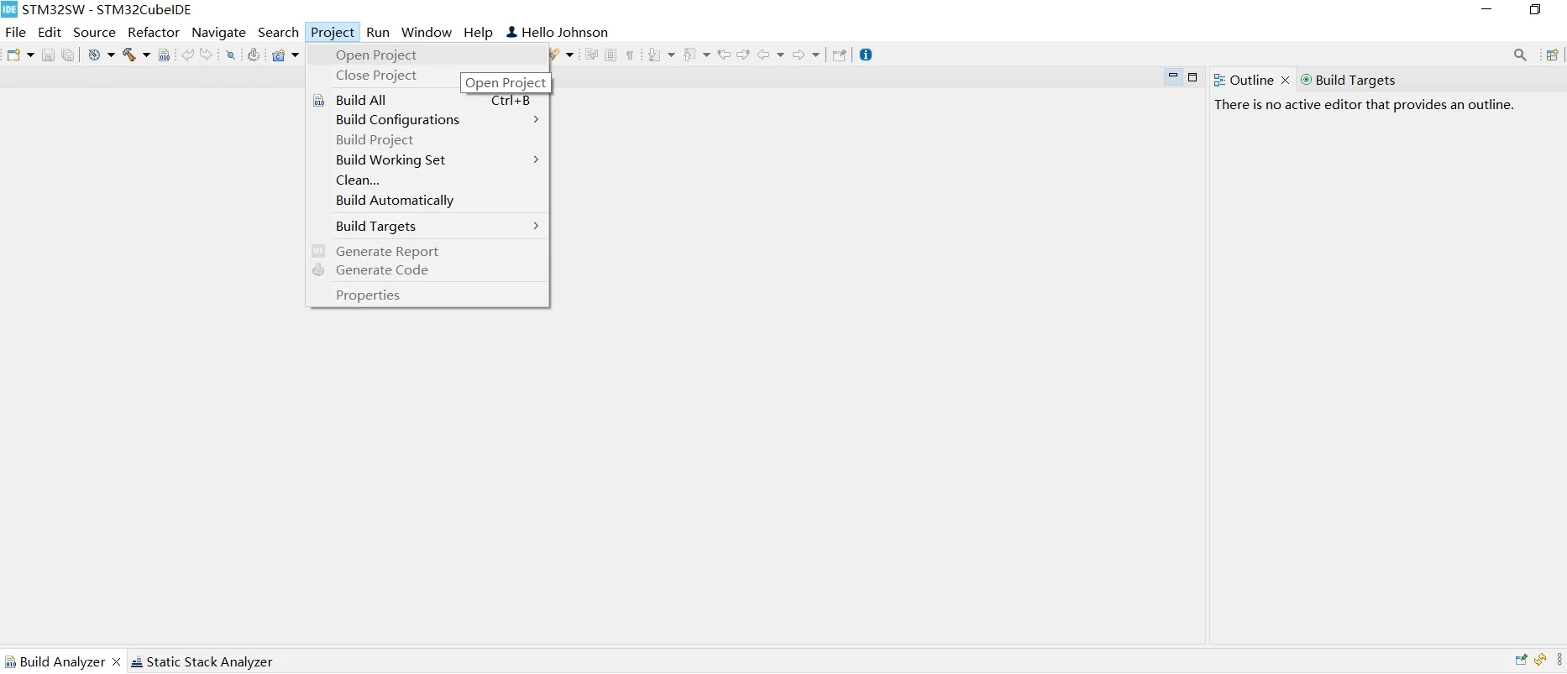1567x674 pixels.
Task: Click the Hello Johnson account item
Action: [557, 32]
